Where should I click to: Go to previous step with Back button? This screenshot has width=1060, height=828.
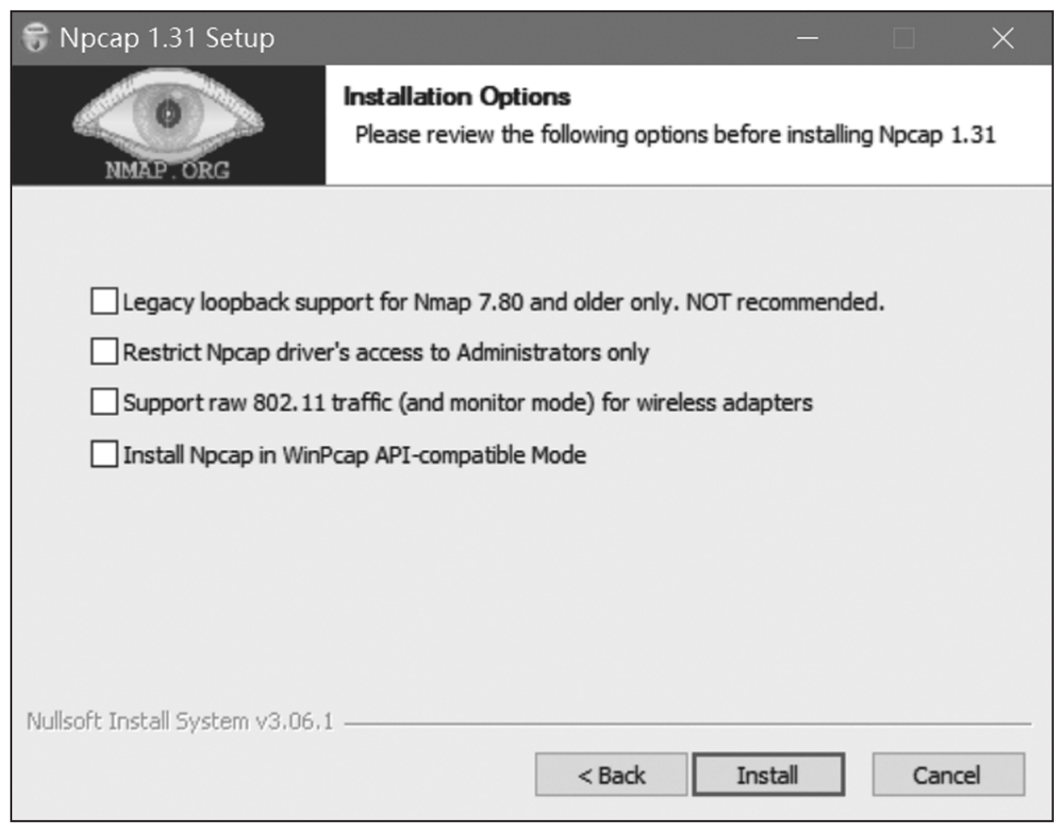(x=611, y=775)
